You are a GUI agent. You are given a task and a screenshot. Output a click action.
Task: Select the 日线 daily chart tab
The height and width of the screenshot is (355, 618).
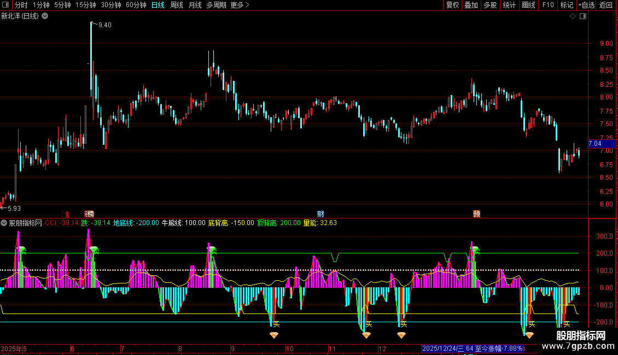[158, 5]
